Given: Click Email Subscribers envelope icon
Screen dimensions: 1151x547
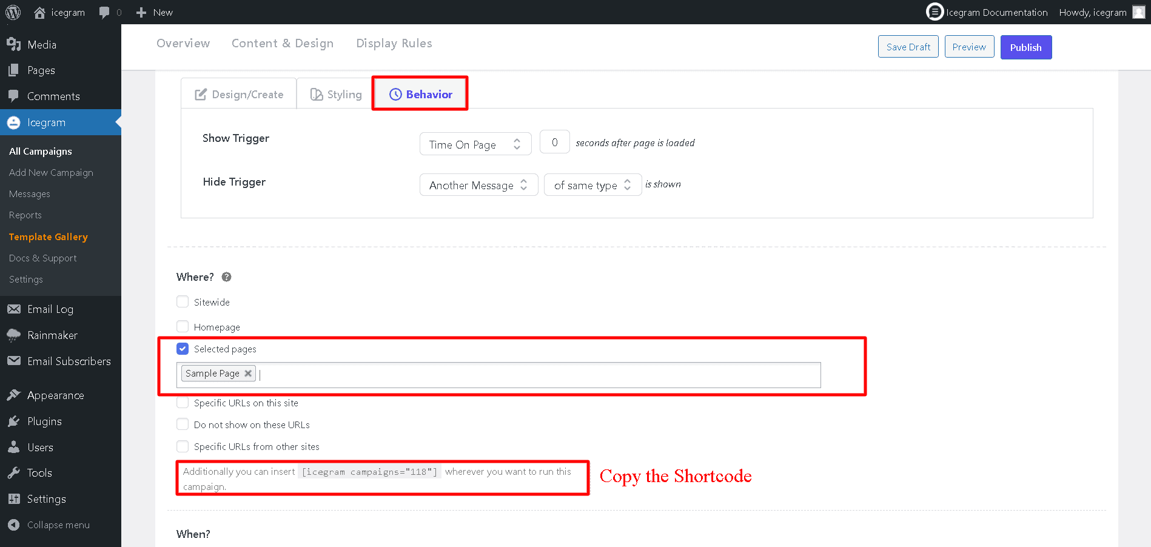Looking at the screenshot, I should coord(14,361).
